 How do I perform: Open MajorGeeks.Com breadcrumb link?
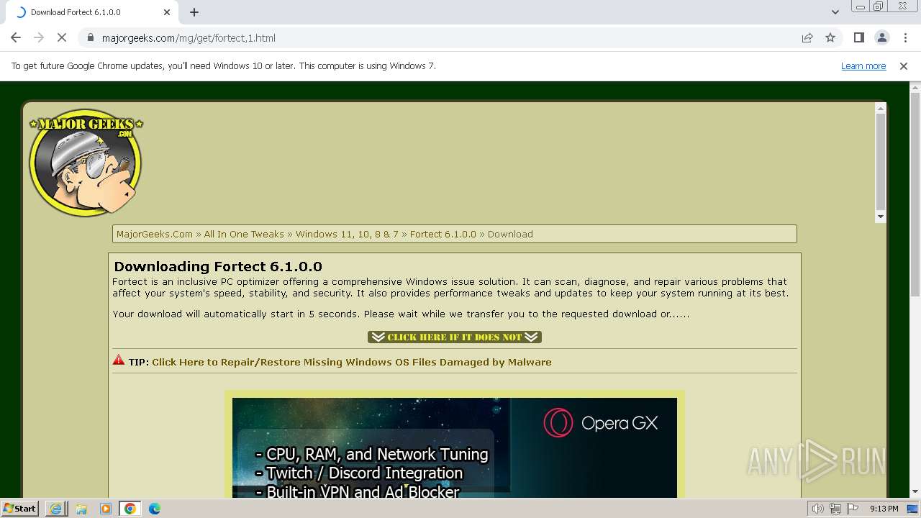point(155,235)
